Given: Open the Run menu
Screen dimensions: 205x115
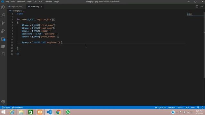Looking at the screenshot, I should point(40,2).
